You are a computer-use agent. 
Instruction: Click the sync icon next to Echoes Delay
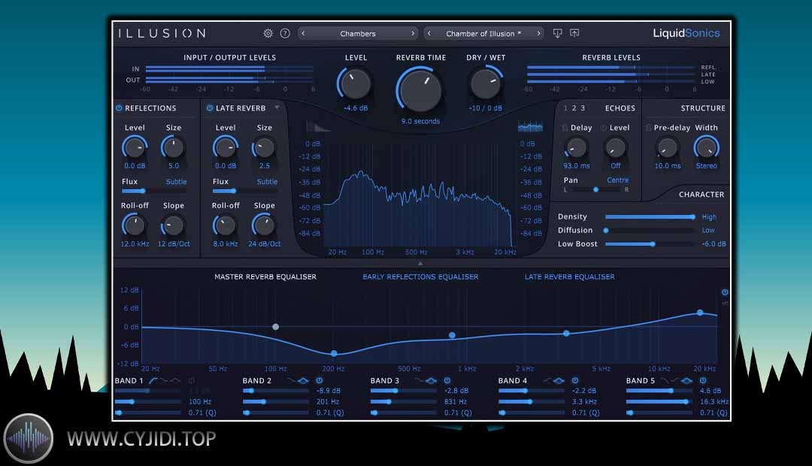point(565,127)
